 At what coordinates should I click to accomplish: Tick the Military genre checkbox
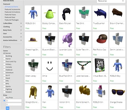pos(4,64)
